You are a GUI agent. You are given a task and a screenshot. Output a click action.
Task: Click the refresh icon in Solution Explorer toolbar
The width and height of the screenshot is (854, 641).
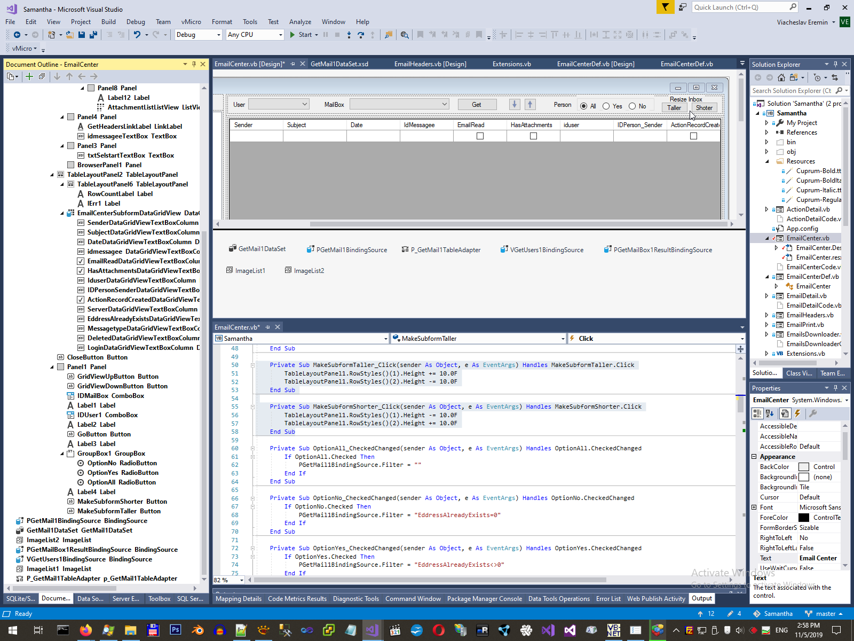835,77
